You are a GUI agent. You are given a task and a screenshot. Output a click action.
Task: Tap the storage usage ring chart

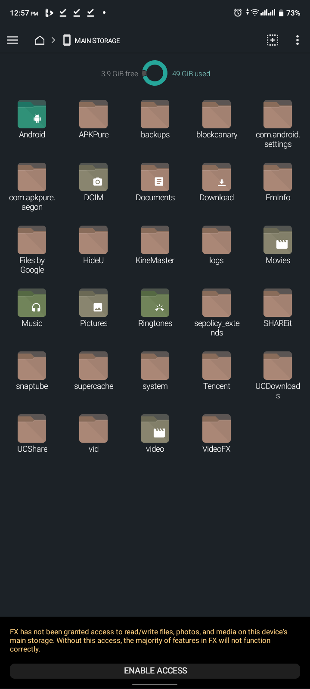pyautogui.click(x=155, y=73)
